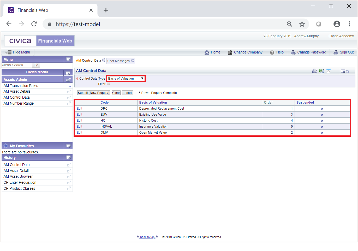Reload the page in the browser
The height and width of the screenshot is (251, 358).
pos(34,24)
